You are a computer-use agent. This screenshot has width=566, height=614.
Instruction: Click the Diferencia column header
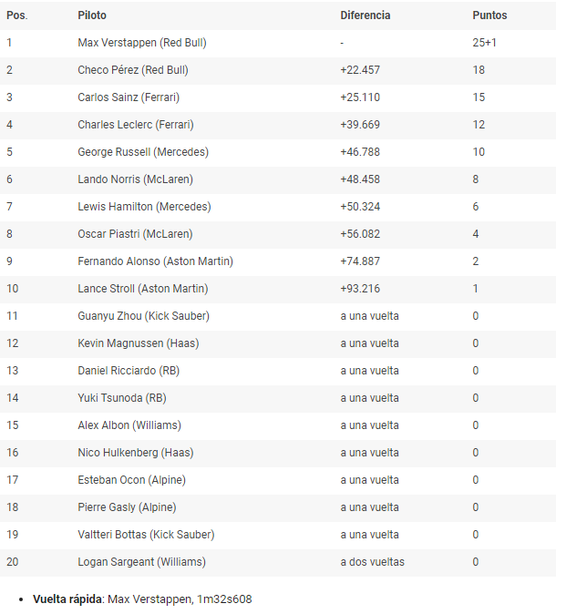[365, 15]
